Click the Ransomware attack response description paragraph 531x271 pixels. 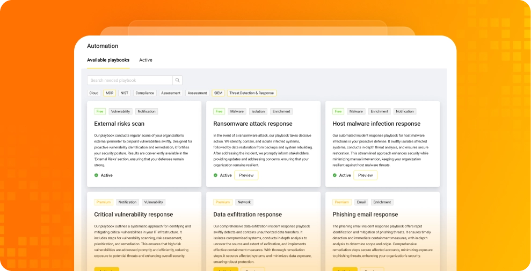click(x=263, y=150)
